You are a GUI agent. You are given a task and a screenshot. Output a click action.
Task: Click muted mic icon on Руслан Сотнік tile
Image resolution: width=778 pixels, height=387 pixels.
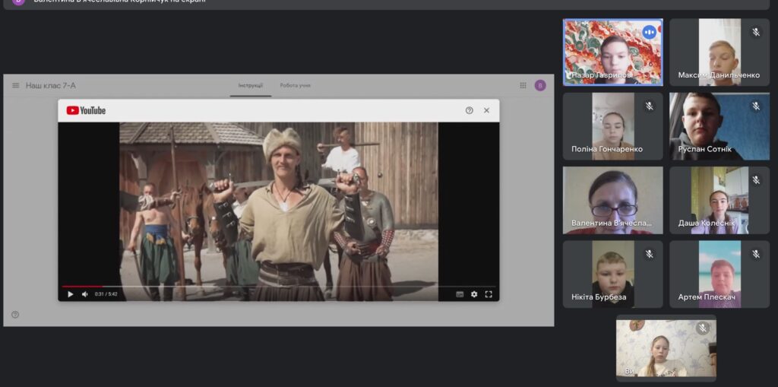tap(756, 106)
